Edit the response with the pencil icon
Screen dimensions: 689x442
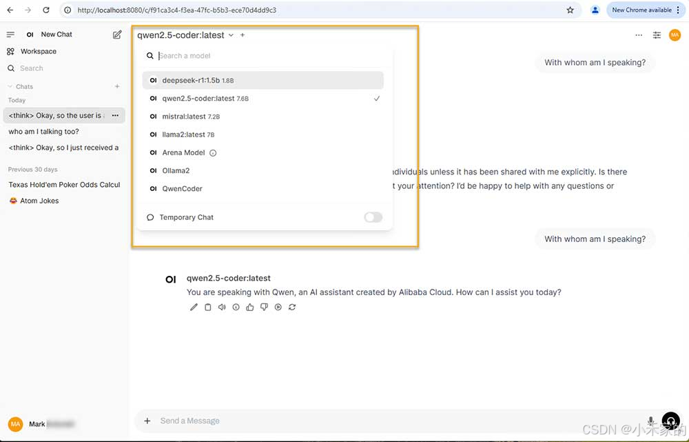point(194,308)
